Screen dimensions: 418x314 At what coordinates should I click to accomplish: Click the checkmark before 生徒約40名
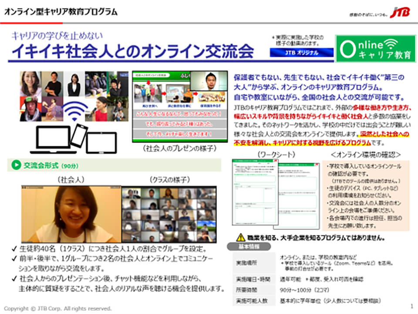[14, 249]
